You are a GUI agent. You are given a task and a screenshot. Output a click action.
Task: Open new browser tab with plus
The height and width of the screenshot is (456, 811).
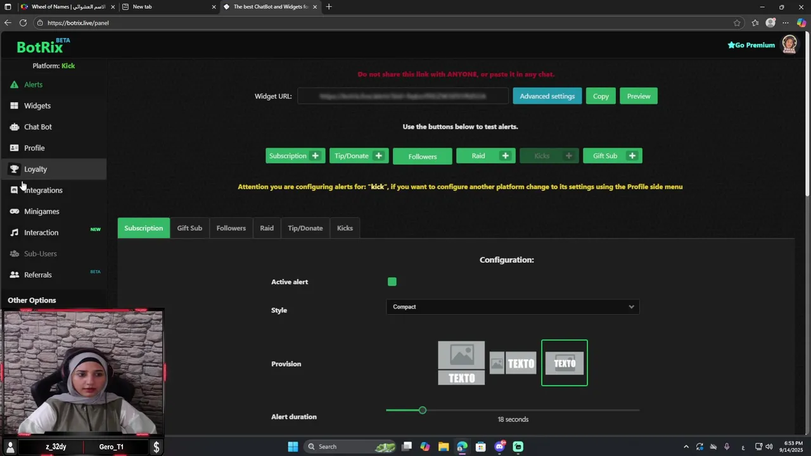328,7
